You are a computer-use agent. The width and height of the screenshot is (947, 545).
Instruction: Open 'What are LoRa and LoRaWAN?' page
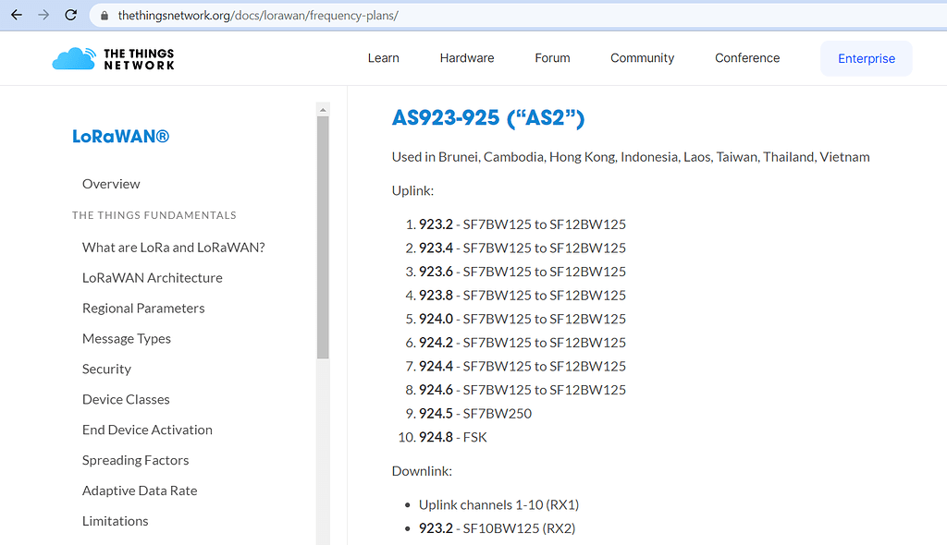tap(174, 247)
